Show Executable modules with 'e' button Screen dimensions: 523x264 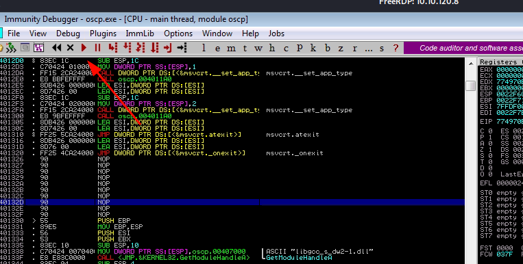point(217,49)
